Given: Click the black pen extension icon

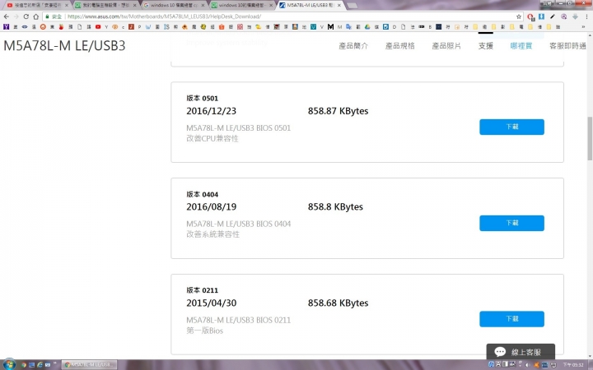Looking at the screenshot, I should coord(553,16).
